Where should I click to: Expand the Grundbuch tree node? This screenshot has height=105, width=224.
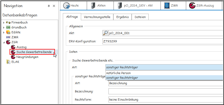click(x=4, y=27)
